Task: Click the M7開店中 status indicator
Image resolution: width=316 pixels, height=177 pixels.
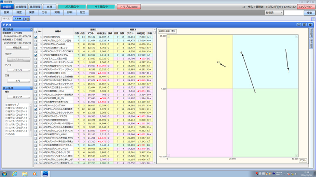Action: (101, 7)
